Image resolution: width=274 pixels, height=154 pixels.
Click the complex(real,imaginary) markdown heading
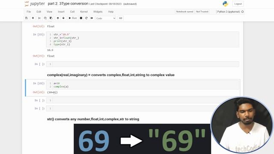pyautogui.click(x=111, y=75)
